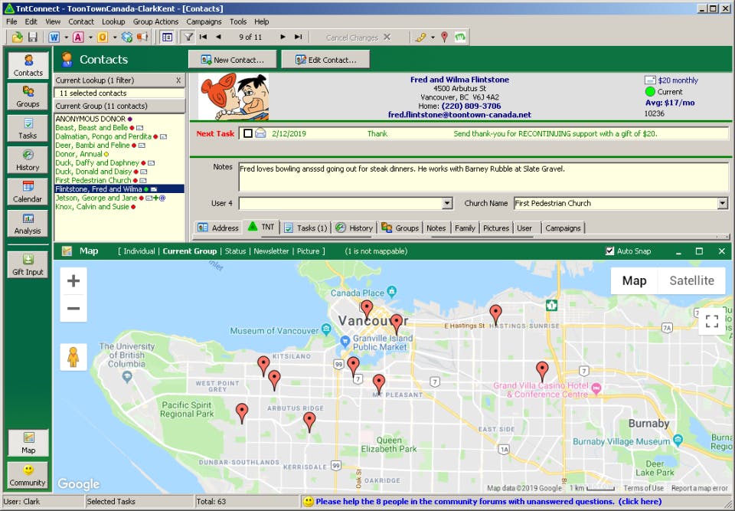
Task: Open the Community sidebar view
Action: pos(28,475)
